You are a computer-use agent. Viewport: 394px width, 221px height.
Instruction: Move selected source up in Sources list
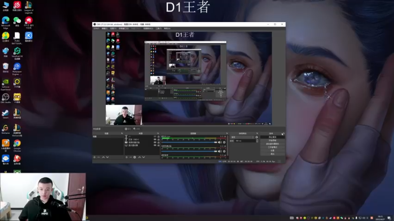[x=139, y=157]
